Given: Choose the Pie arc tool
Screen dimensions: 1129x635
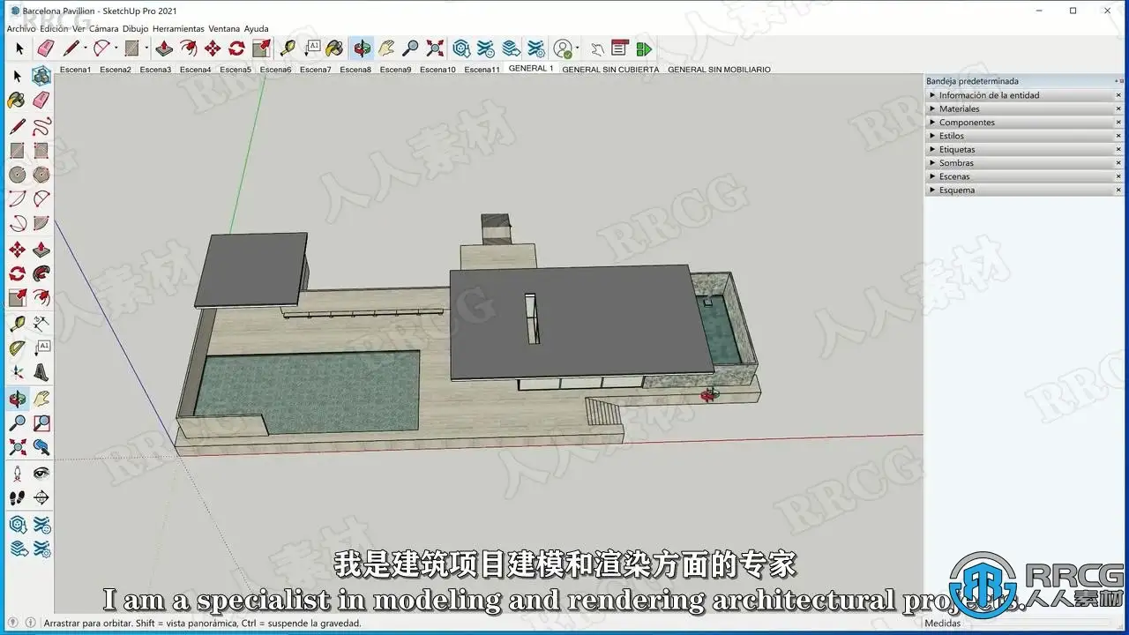Looking at the screenshot, I should (41, 223).
